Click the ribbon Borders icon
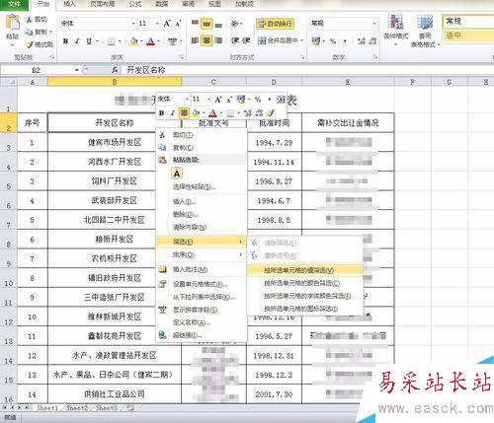Screen dimensions: 494x423 pyautogui.click(x=112, y=41)
